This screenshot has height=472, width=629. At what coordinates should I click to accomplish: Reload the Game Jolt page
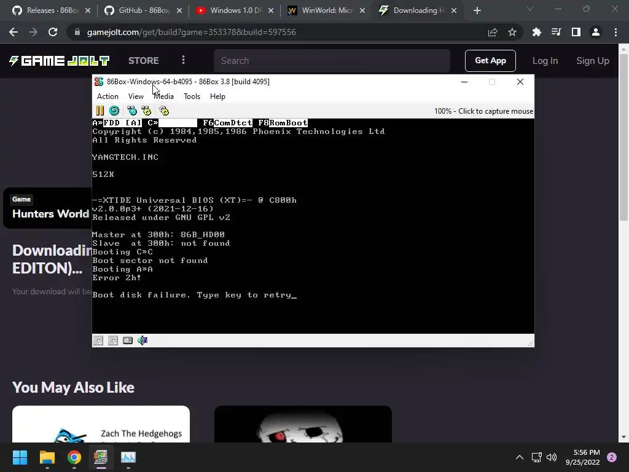[x=53, y=32]
